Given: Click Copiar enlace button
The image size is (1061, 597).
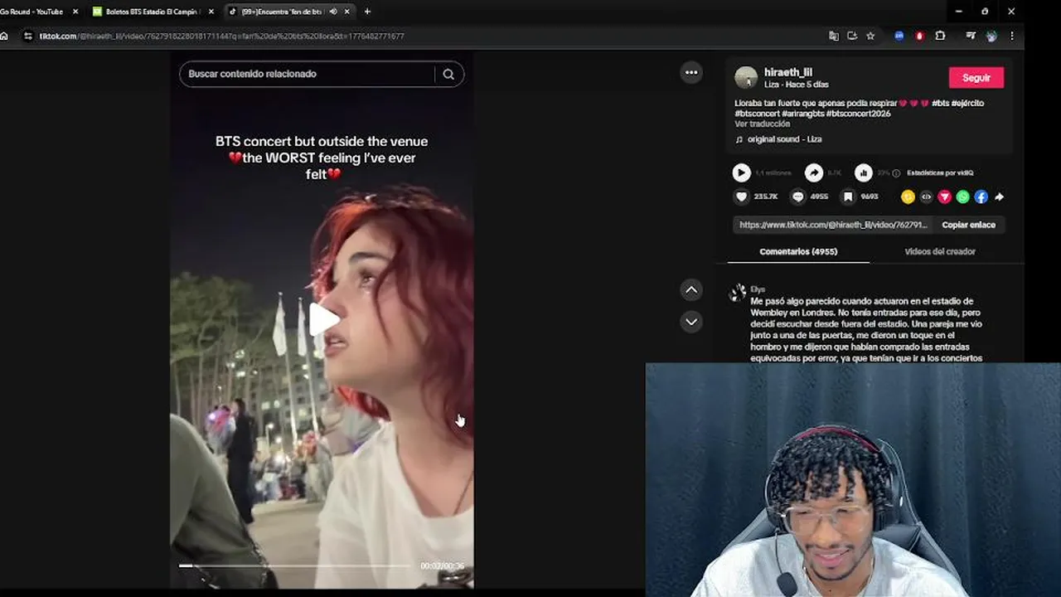Looking at the screenshot, I should pyautogui.click(x=968, y=225).
